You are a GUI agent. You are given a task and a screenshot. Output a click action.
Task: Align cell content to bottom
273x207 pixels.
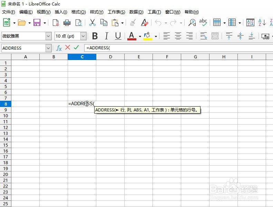pos(252,36)
